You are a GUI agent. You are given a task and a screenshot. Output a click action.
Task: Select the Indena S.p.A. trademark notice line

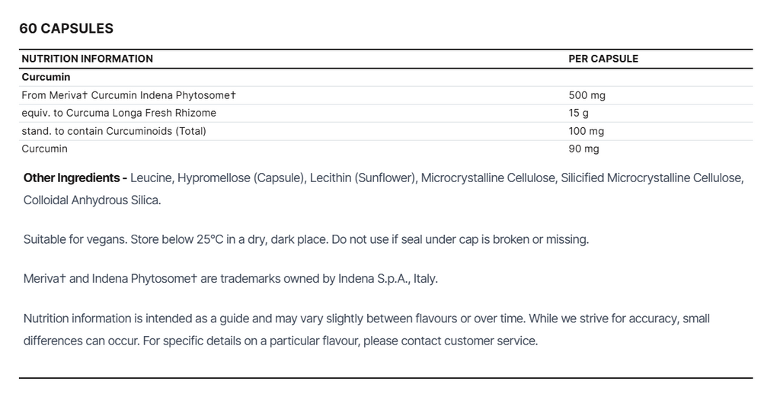230,278
